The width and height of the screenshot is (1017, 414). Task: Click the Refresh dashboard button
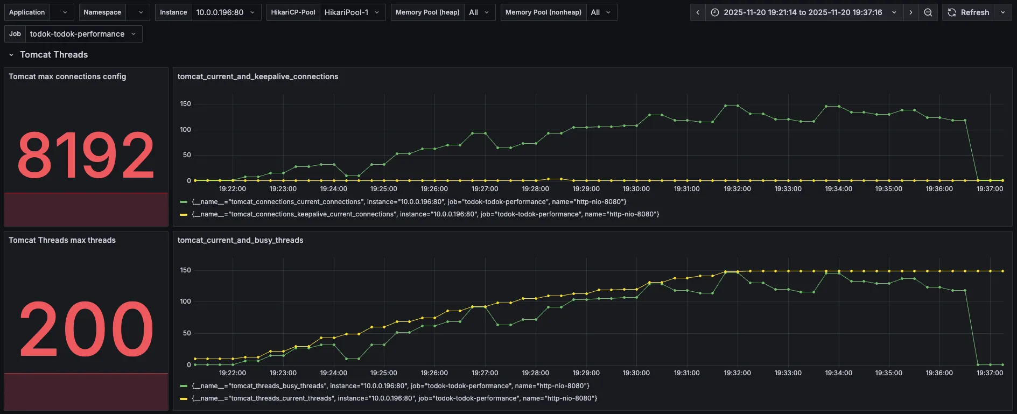coord(969,12)
